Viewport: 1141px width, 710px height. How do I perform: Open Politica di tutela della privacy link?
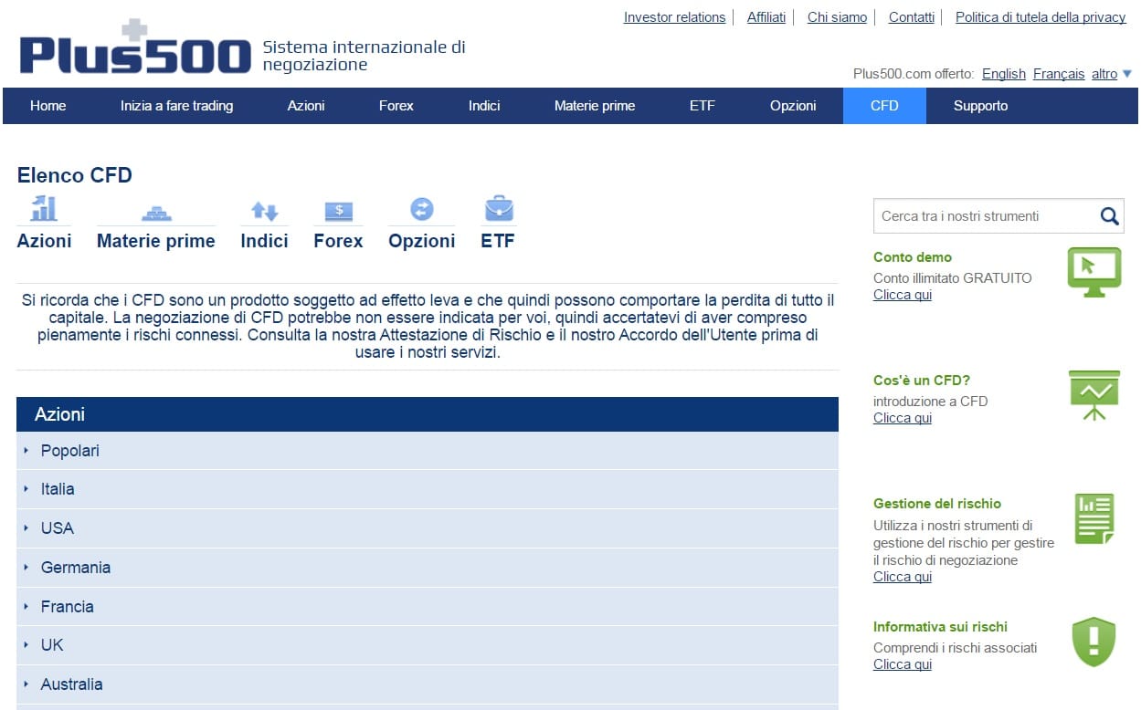[x=1041, y=17]
